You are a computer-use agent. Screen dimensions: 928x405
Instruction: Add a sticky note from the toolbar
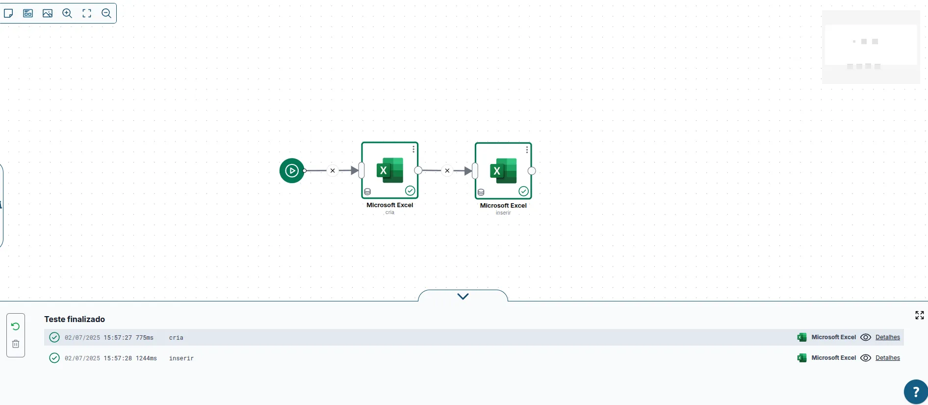8,13
